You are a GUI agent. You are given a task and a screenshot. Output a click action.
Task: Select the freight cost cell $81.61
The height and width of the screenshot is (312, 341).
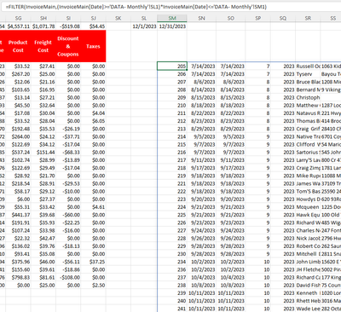(43, 277)
